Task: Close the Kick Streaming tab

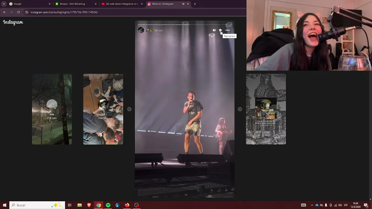Action: click(x=96, y=4)
